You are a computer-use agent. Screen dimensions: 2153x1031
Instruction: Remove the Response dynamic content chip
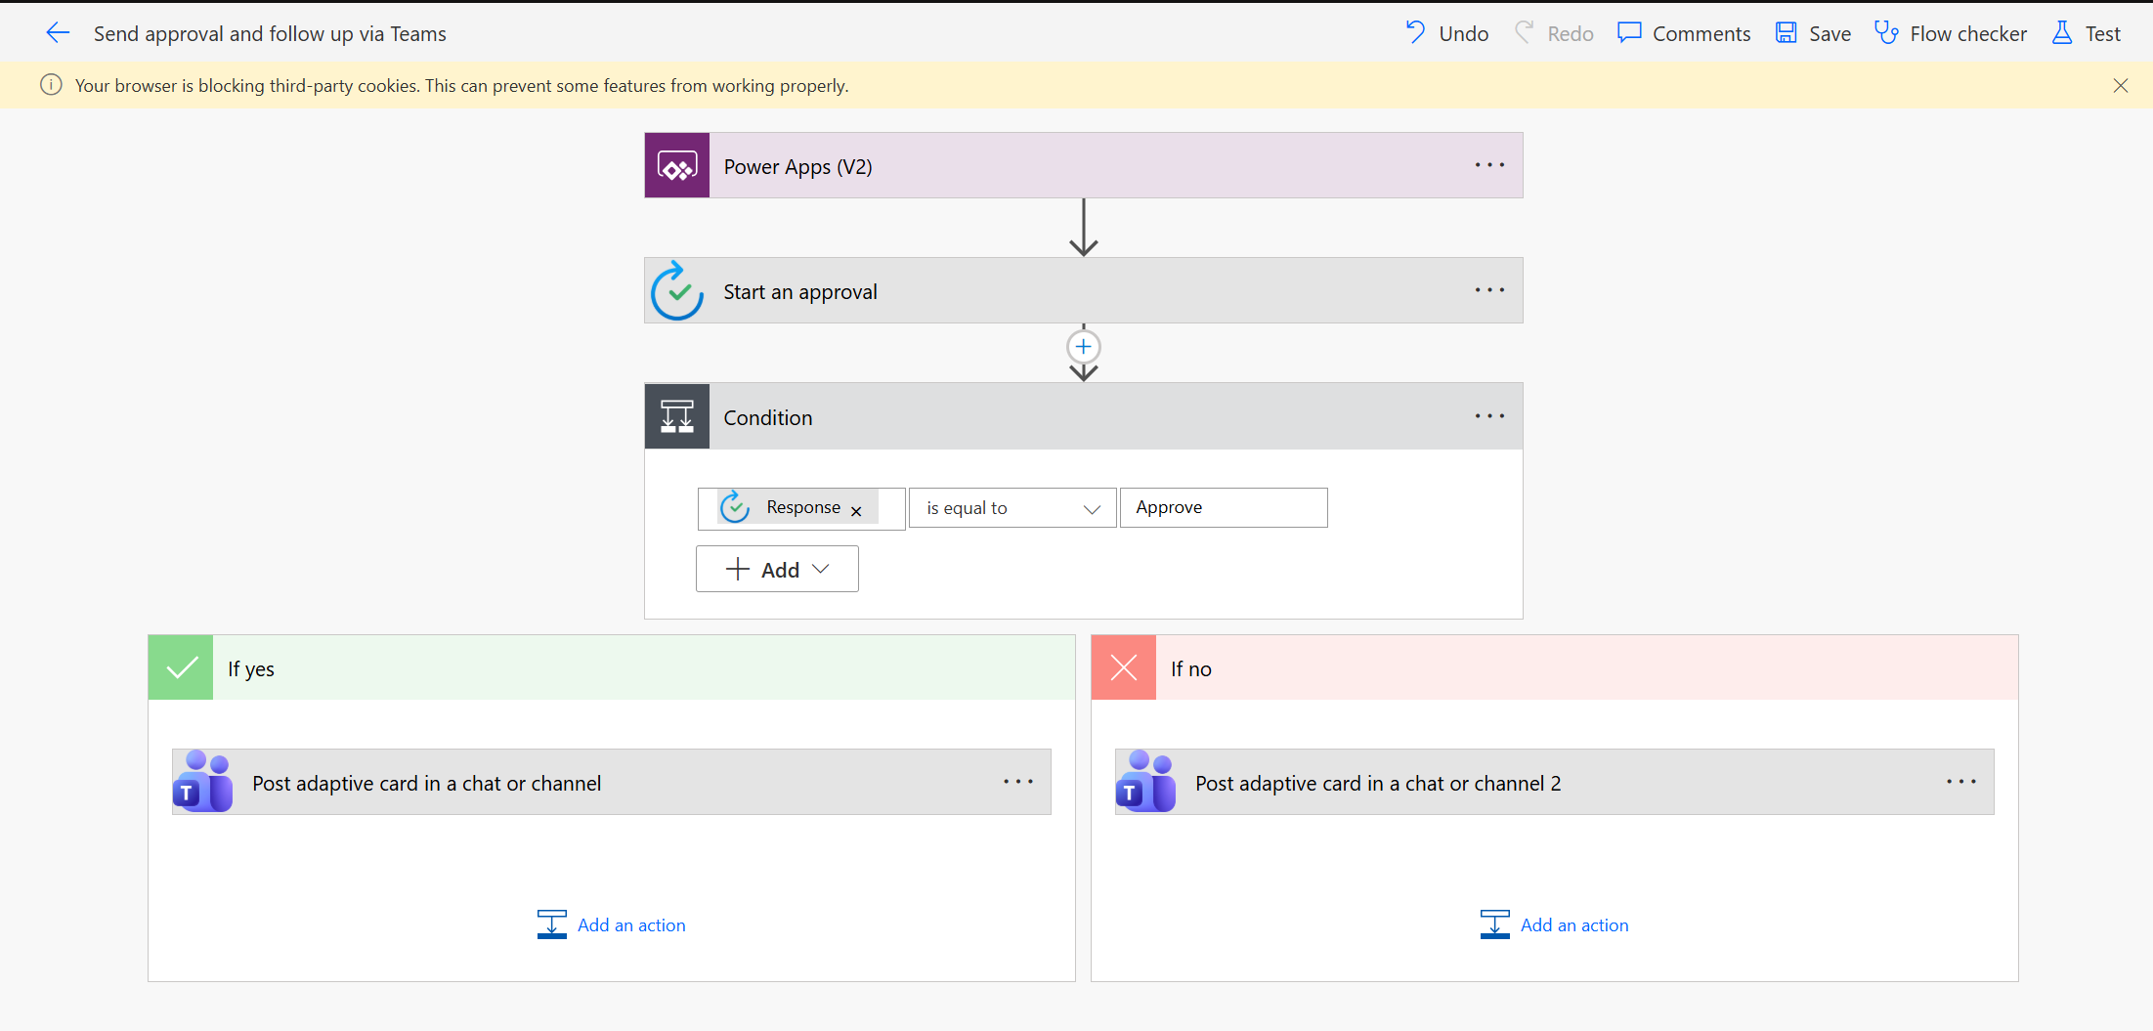856,510
